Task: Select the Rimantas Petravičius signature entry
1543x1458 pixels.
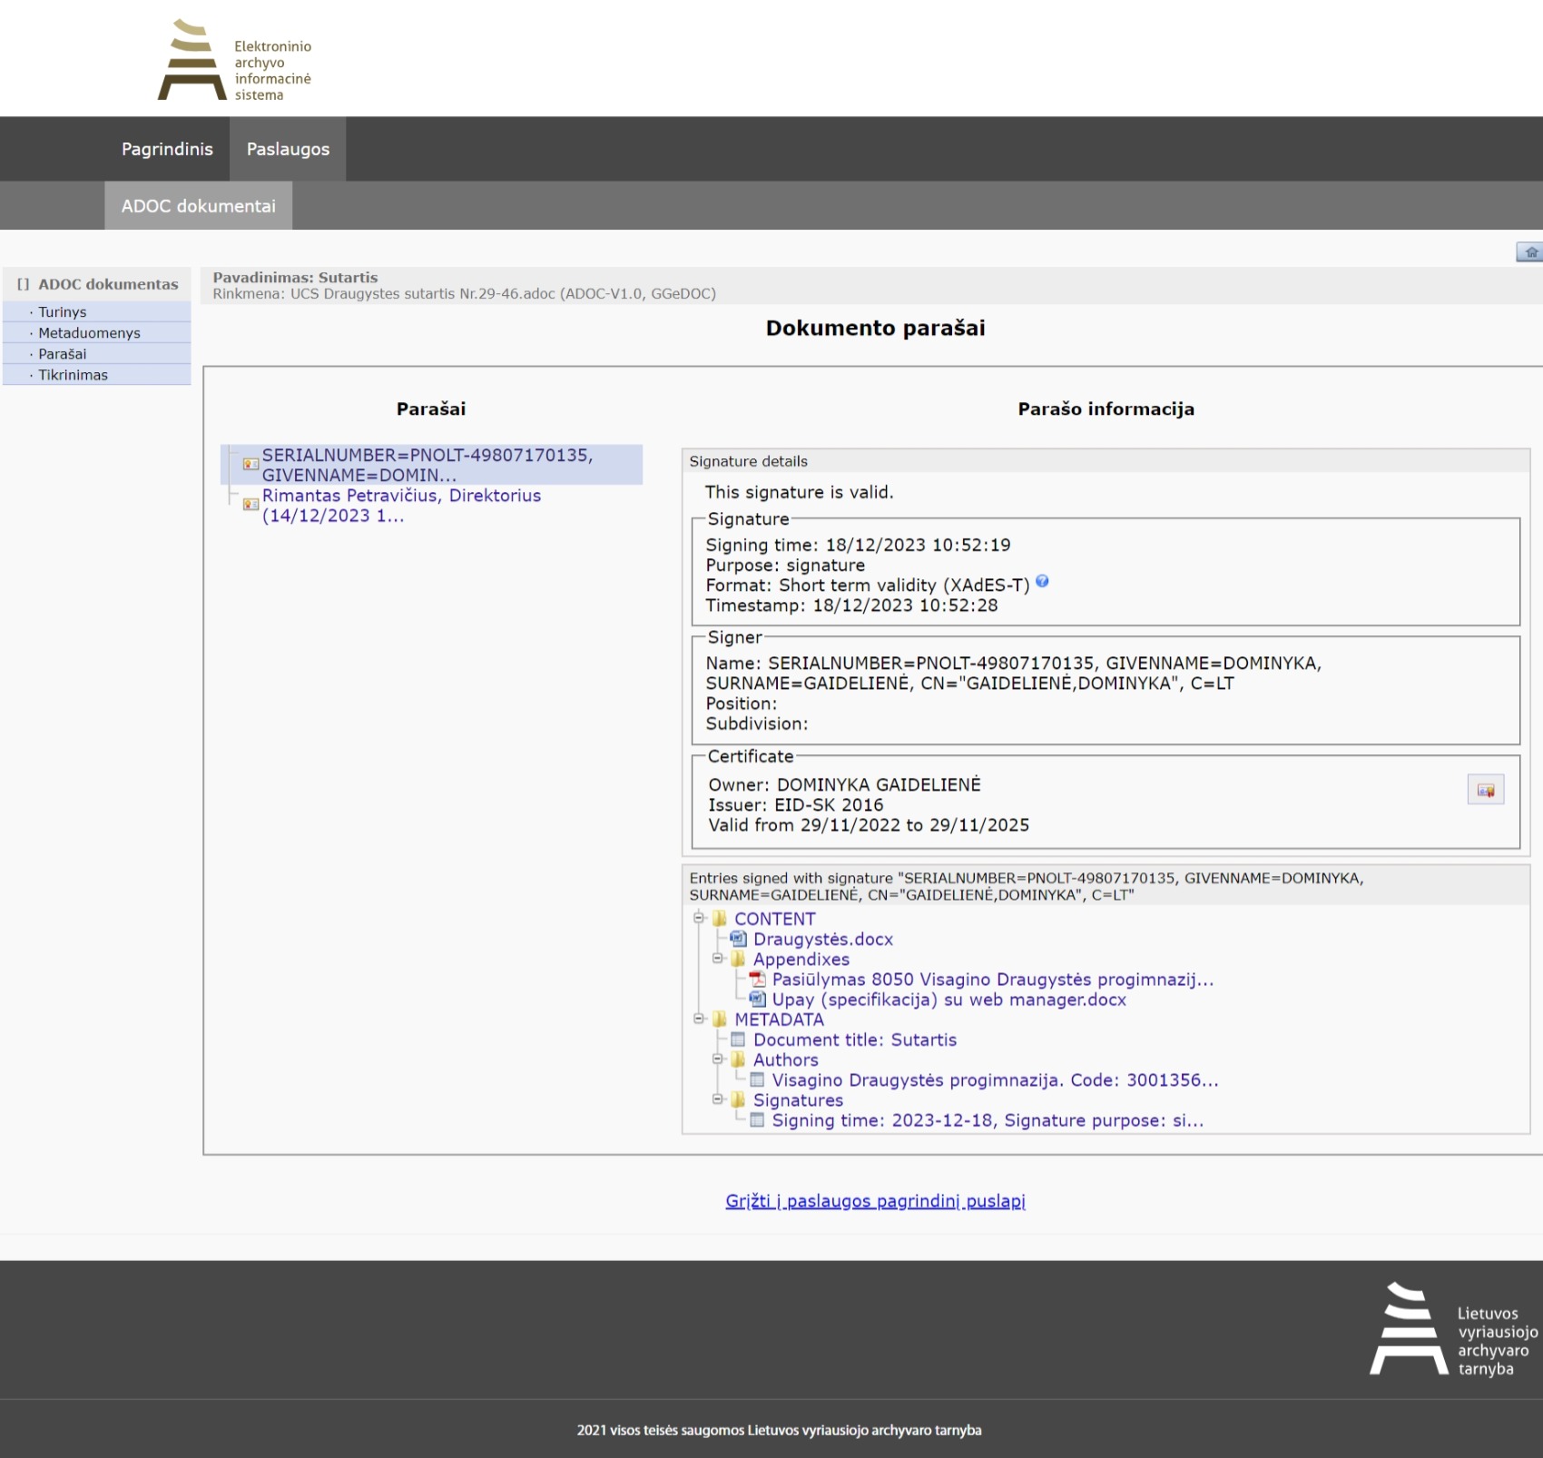Action: click(401, 506)
